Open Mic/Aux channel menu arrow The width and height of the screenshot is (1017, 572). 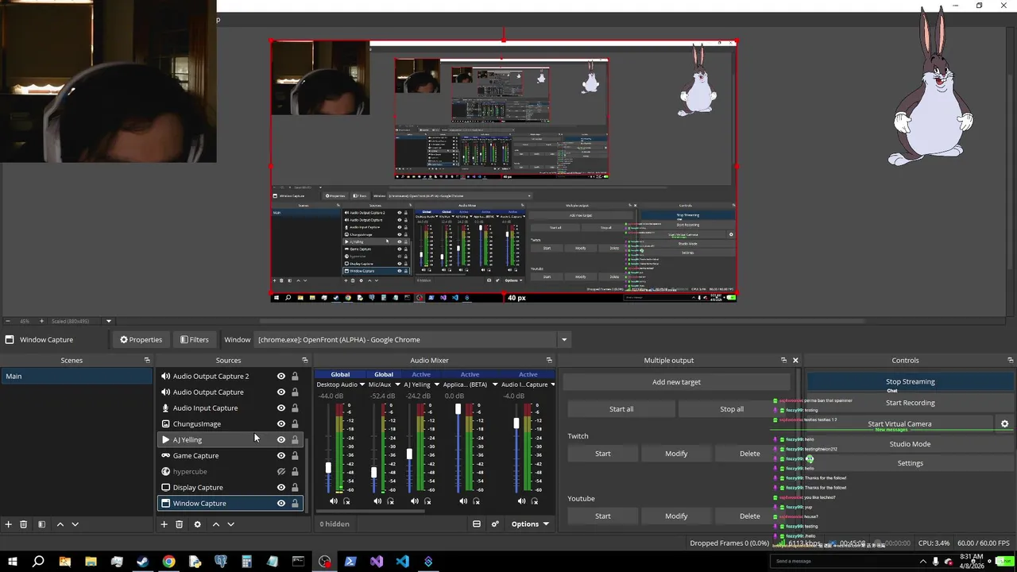point(399,385)
